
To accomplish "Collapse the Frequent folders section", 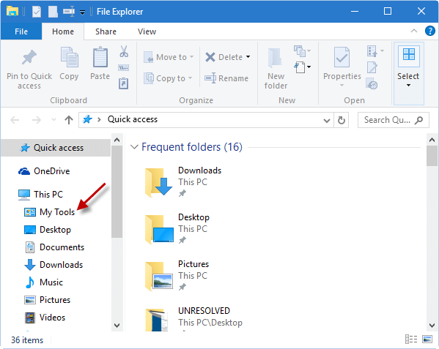I will (134, 147).
